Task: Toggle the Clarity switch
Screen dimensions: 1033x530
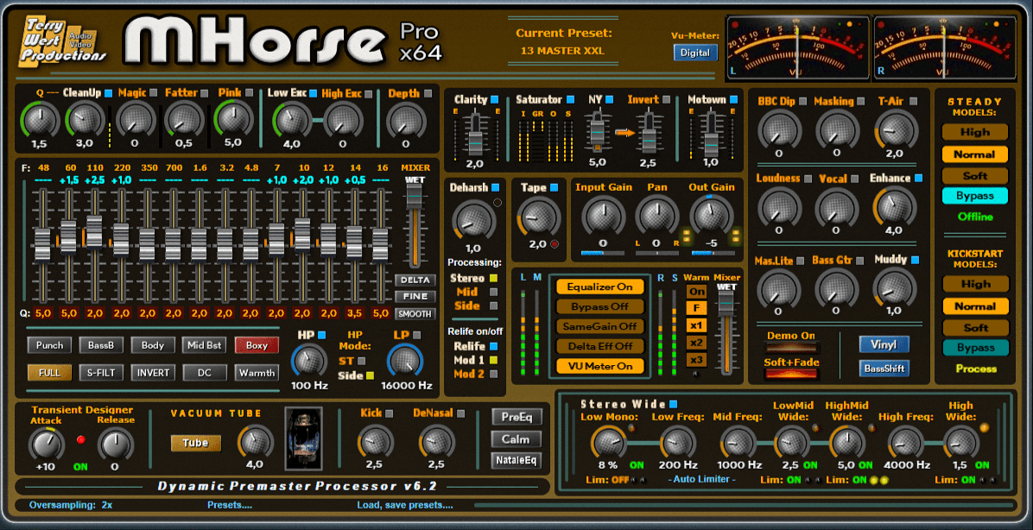Action: (494, 99)
